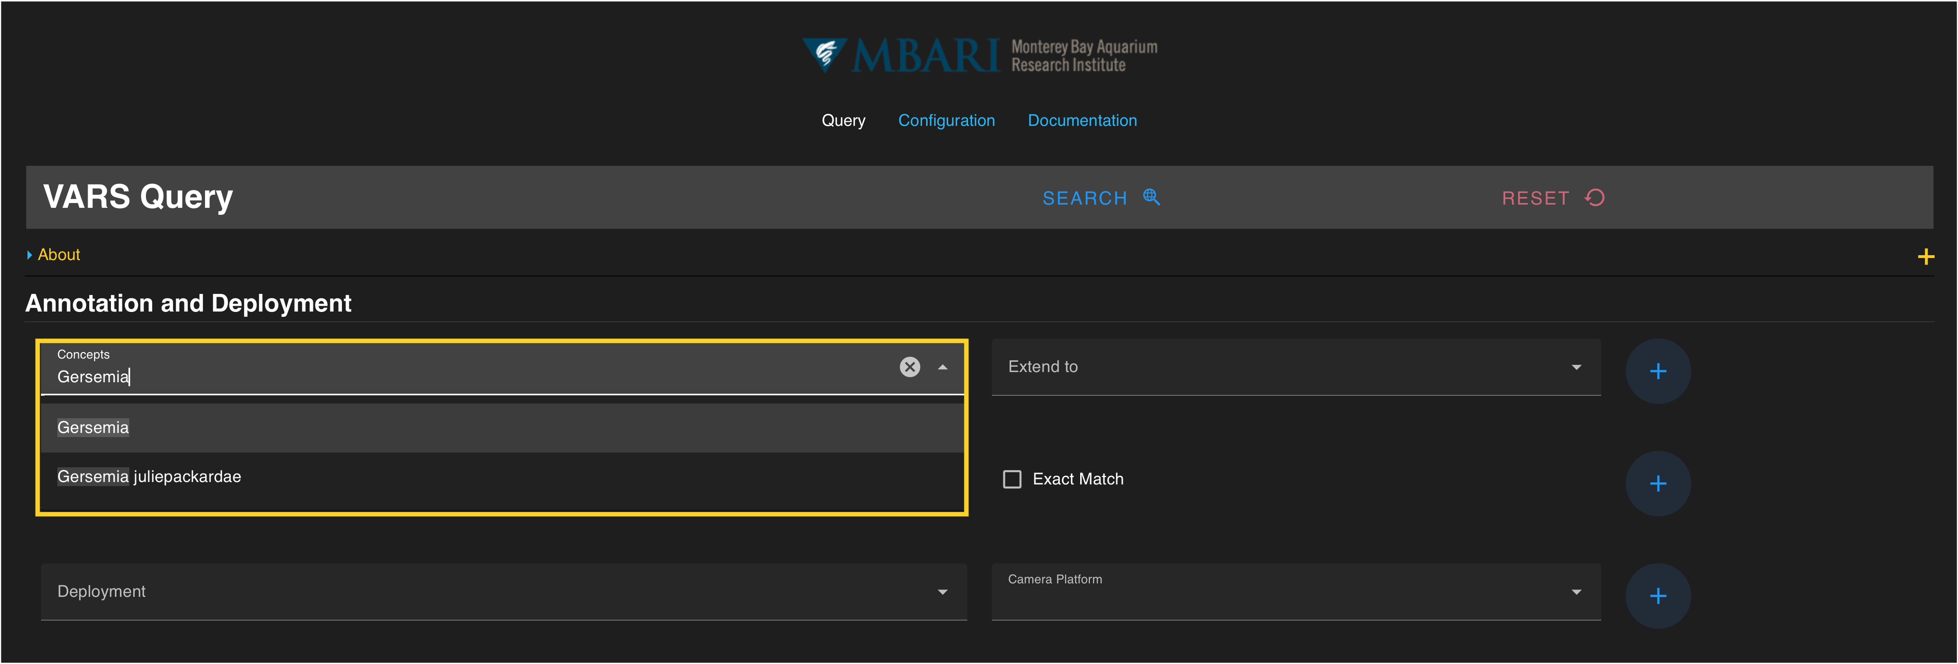Click the yellow plus icon near About
Screen dimensions: 1958x664
(1925, 257)
